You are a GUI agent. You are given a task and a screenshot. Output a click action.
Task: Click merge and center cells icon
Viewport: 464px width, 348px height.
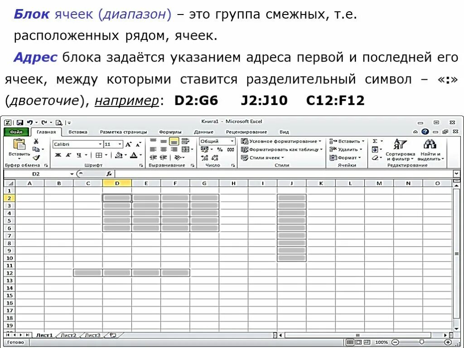(x=185, y=150)
